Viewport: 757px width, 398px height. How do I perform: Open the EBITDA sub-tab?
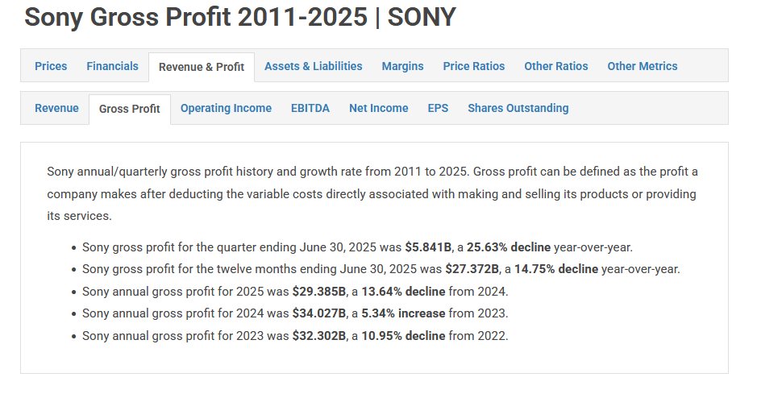point(310,108)
